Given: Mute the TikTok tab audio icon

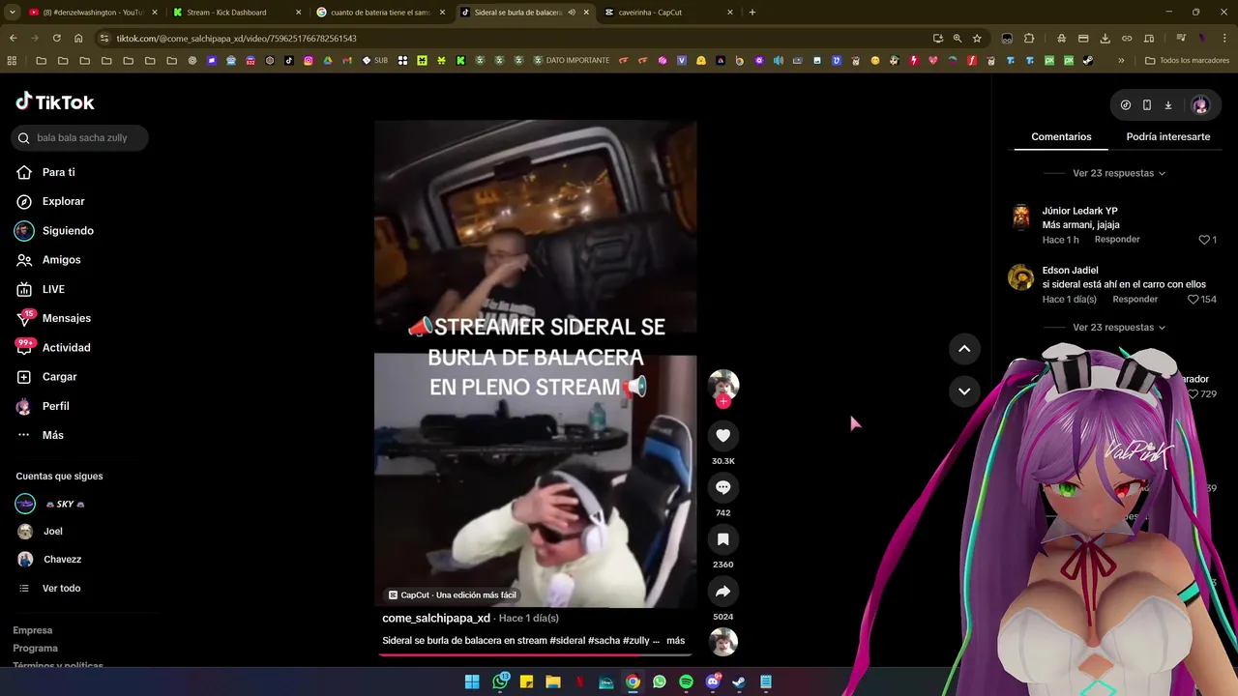Looking at the screenshot, I should (572, 13).
